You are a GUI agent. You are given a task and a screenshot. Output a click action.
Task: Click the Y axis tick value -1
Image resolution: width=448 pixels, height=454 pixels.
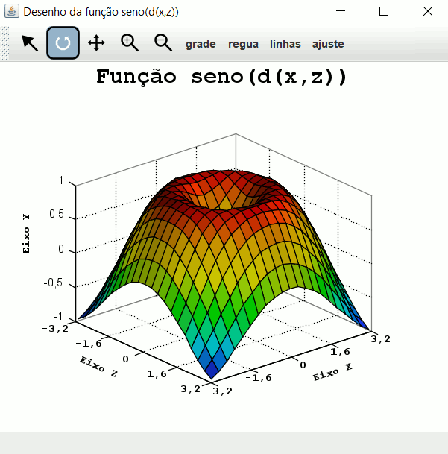[57, 316]
